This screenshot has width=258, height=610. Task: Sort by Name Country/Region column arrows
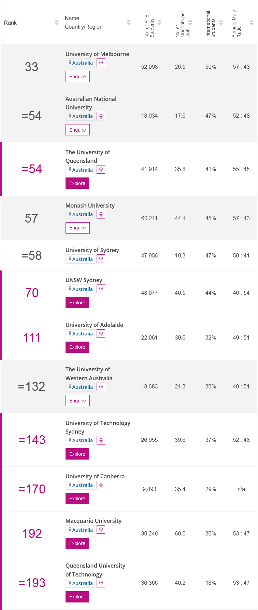coord(129,23)
